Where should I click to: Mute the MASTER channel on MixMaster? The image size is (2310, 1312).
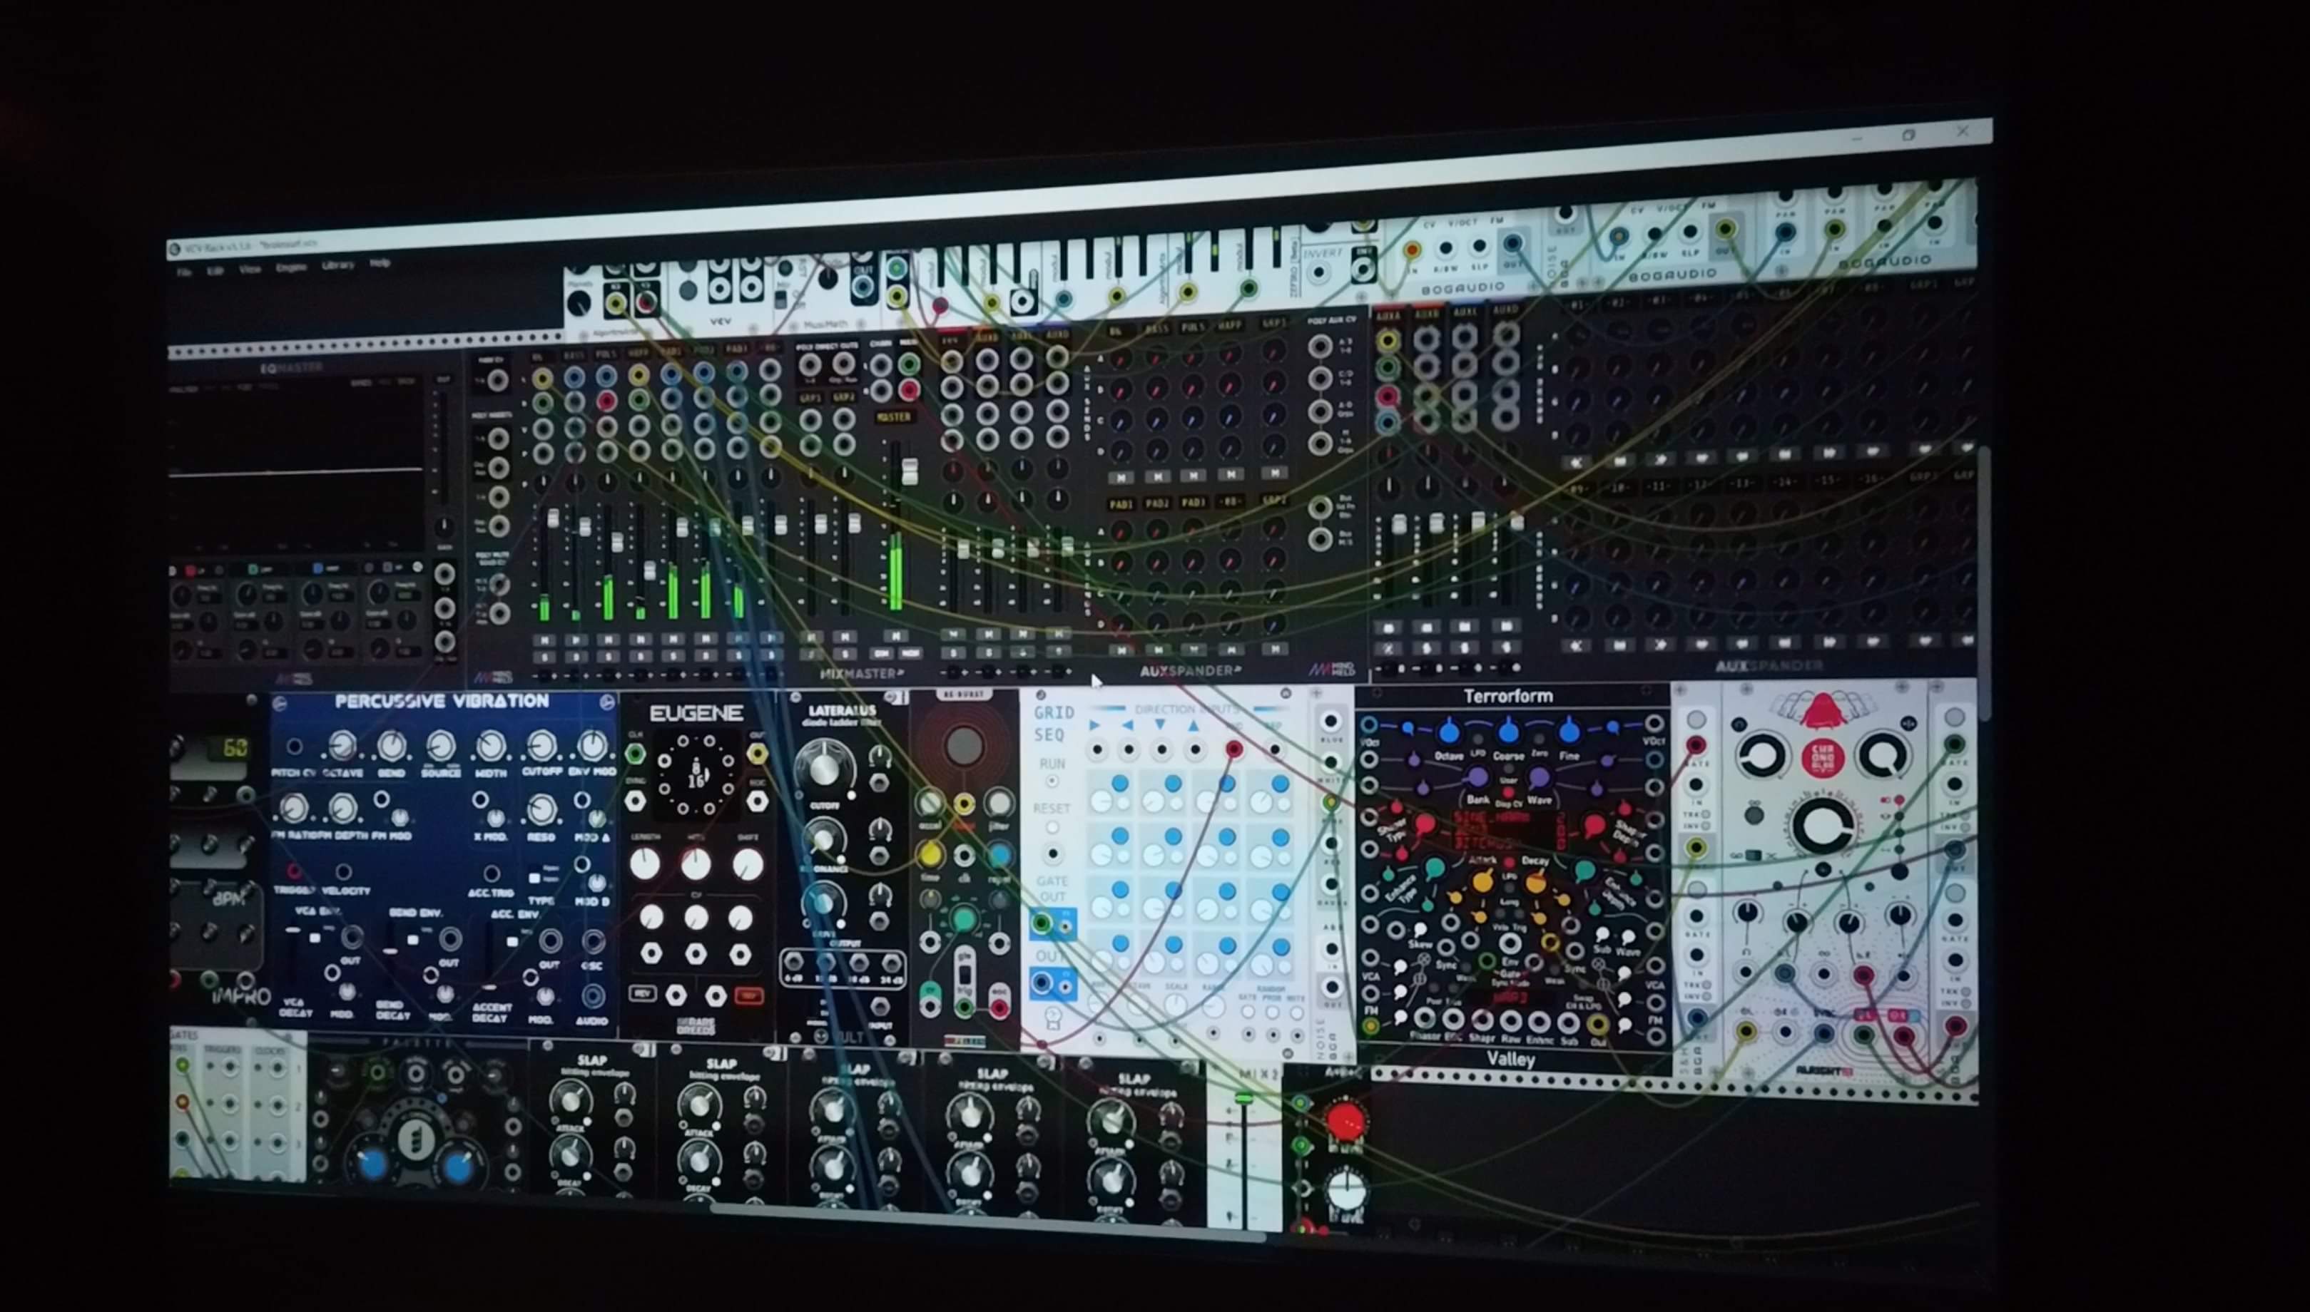click(x=895, y=636)
